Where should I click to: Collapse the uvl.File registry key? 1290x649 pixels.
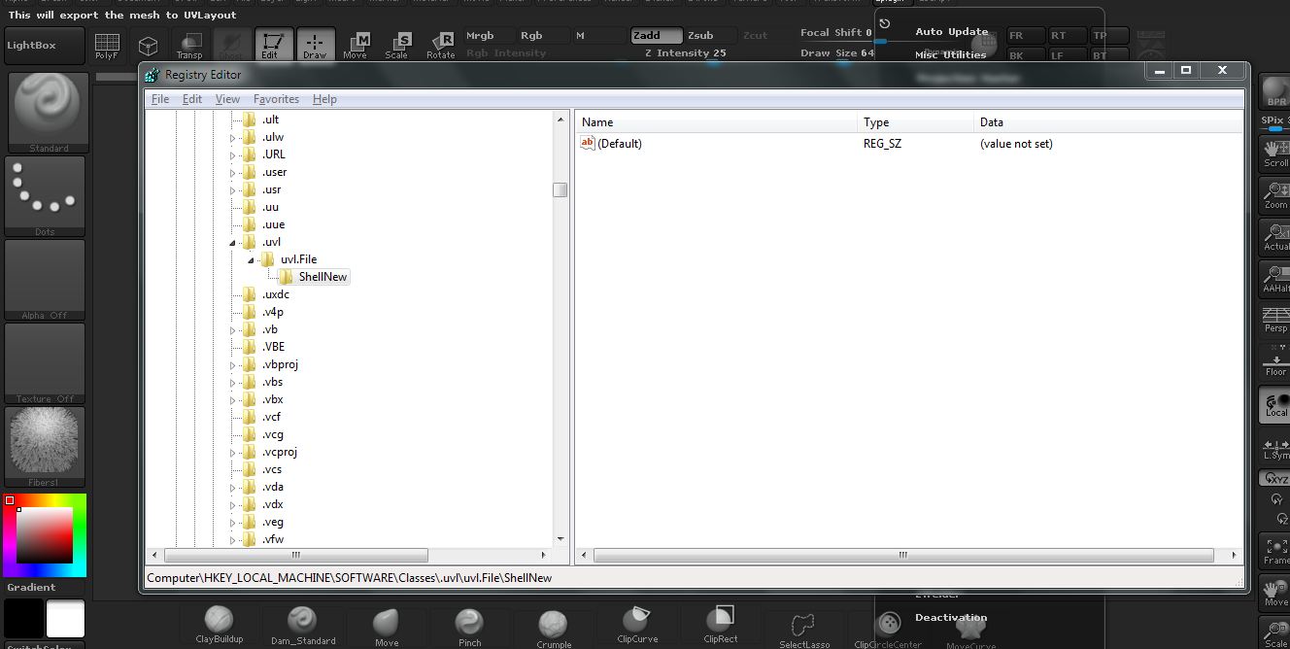[251, 260]
